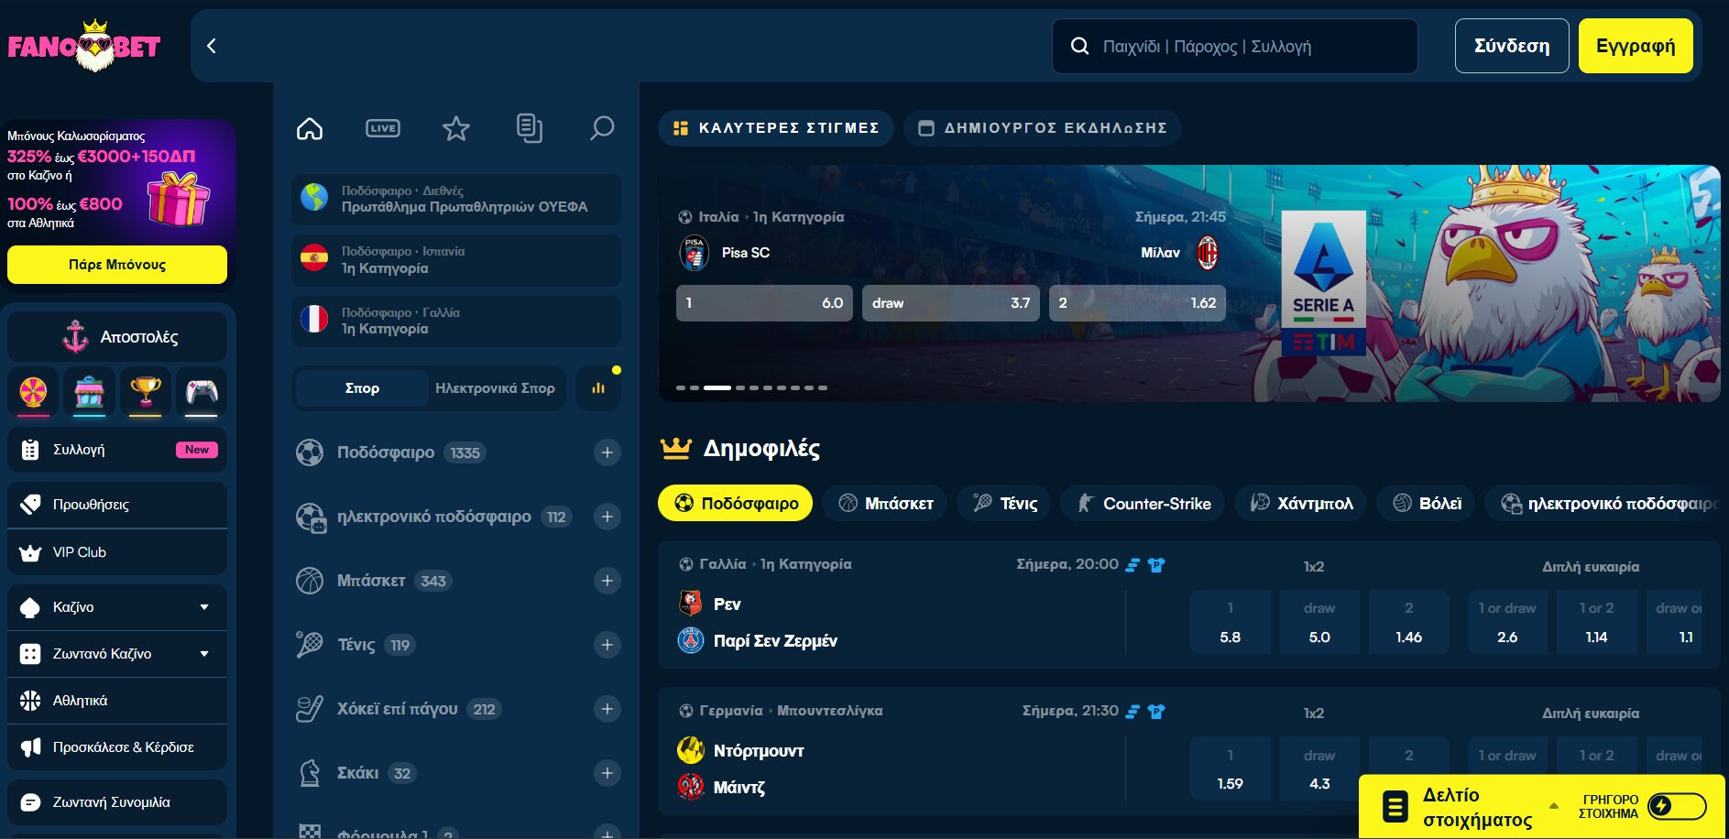Open the bet history document icon

coord(529,128)
